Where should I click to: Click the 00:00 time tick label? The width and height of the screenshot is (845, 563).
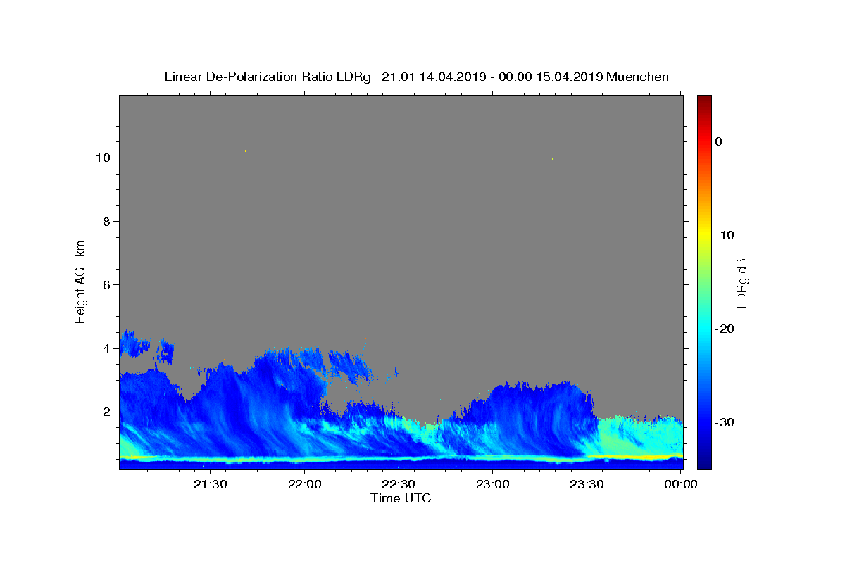pos(681,484)
